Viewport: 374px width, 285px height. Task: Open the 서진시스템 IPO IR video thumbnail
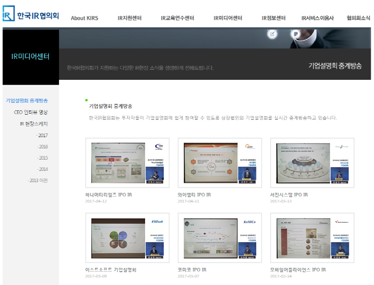(x=312, y=163)
